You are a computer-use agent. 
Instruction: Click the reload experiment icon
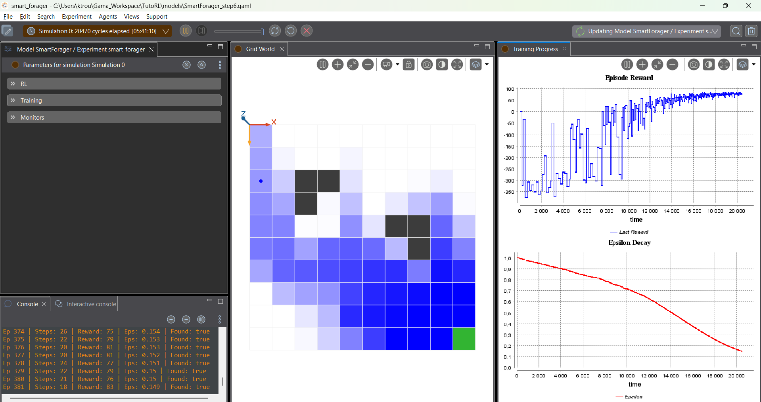[291, 31]
